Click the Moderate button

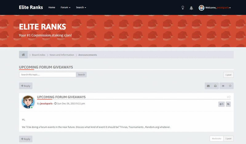[x=216, y=138]
